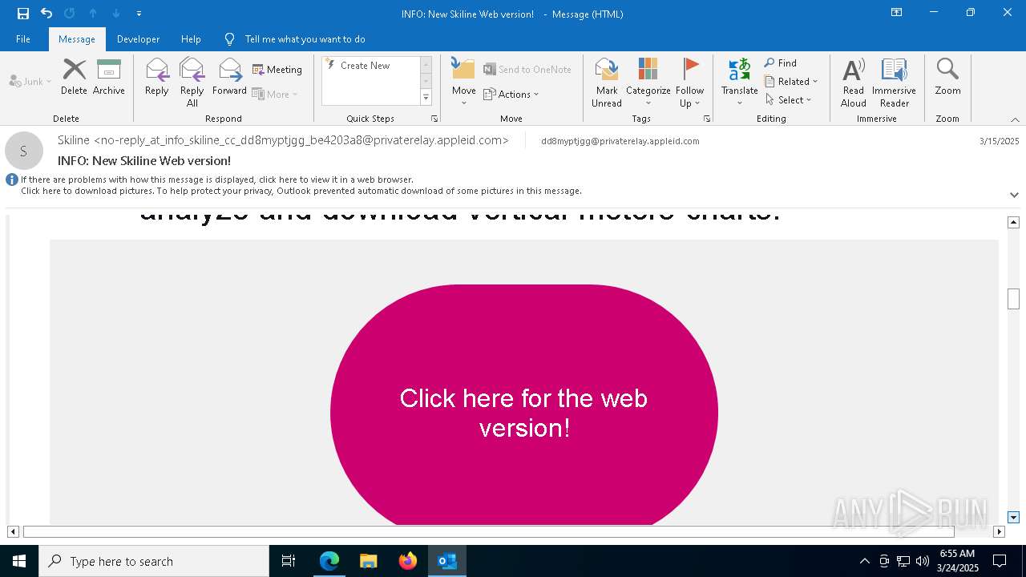Click the horizontal scrollbar right arrow
The image size is (1026, 577).
click(x=999, y=531)
